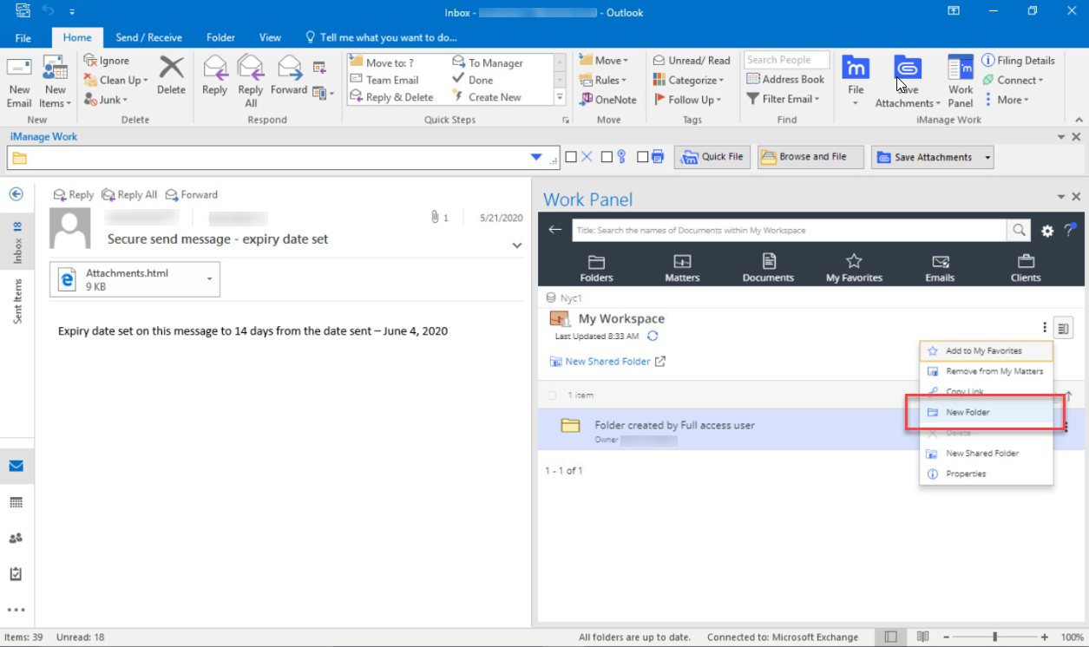This screenshot has height=647, width=1089.
Task: Tick the select-all checkbox beside 1 item
Action: pos(552,395)
